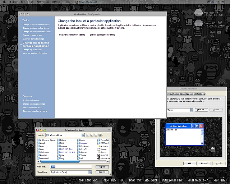Click the up-one-level folder icon
Image resolution: width=230 pixels, height=184 pixels.
pos(92,135)
